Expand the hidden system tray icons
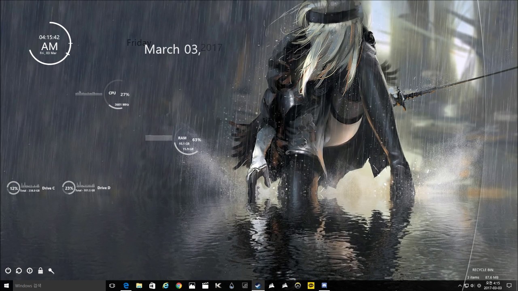The width and height of the screenshot is (518, 291). (460, 286)
